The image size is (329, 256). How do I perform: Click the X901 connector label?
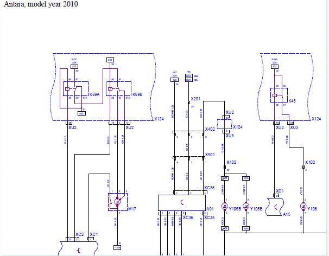click(x=210, y=155)
